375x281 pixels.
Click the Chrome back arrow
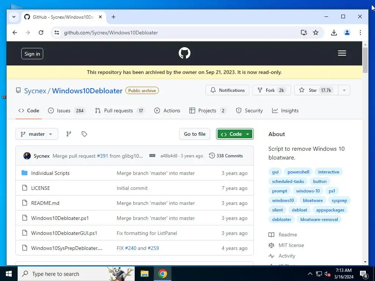click(15, 33)
